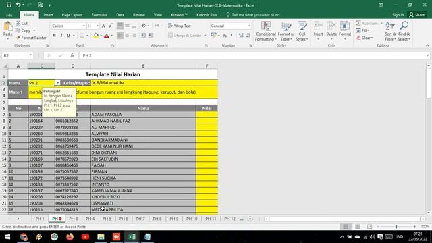Open the File menu
Image resolution: width=432 pixels, height=243 pixels.
tap(9, 15)
